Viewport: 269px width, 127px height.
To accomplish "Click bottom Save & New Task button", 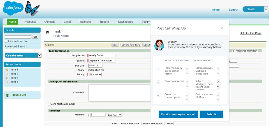I will 130,124.
